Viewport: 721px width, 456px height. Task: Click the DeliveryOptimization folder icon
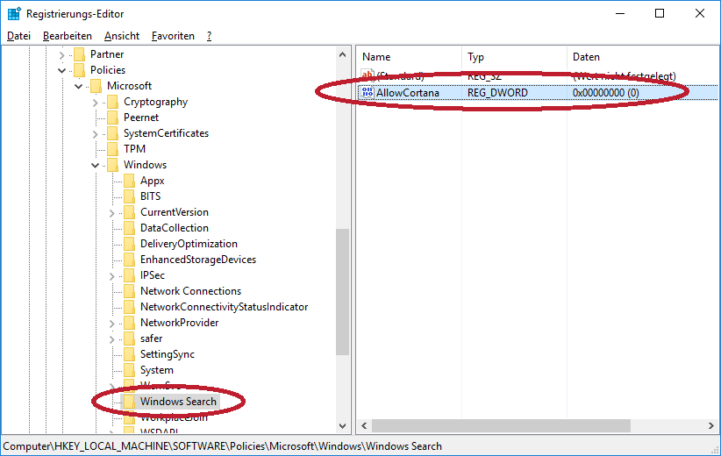[x=129, y=244]
